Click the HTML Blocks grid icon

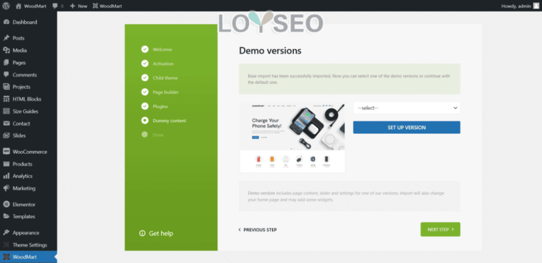click(6, 99)
